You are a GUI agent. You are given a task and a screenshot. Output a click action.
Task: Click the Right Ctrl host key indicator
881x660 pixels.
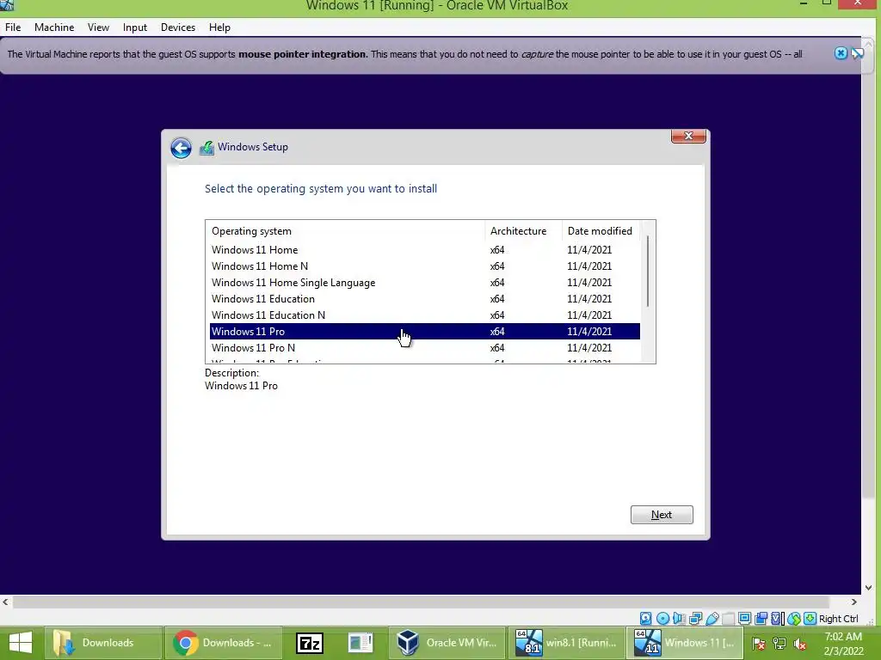[x=838, y=619]
